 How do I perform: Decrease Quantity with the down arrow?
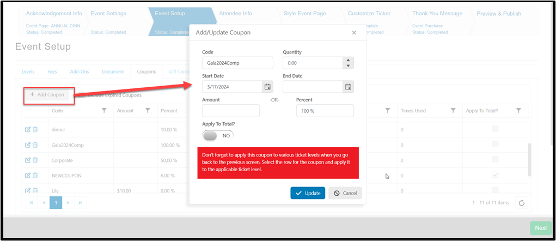348,65
